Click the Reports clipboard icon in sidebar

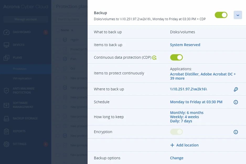pyautogui.click(x=7, y=131)
